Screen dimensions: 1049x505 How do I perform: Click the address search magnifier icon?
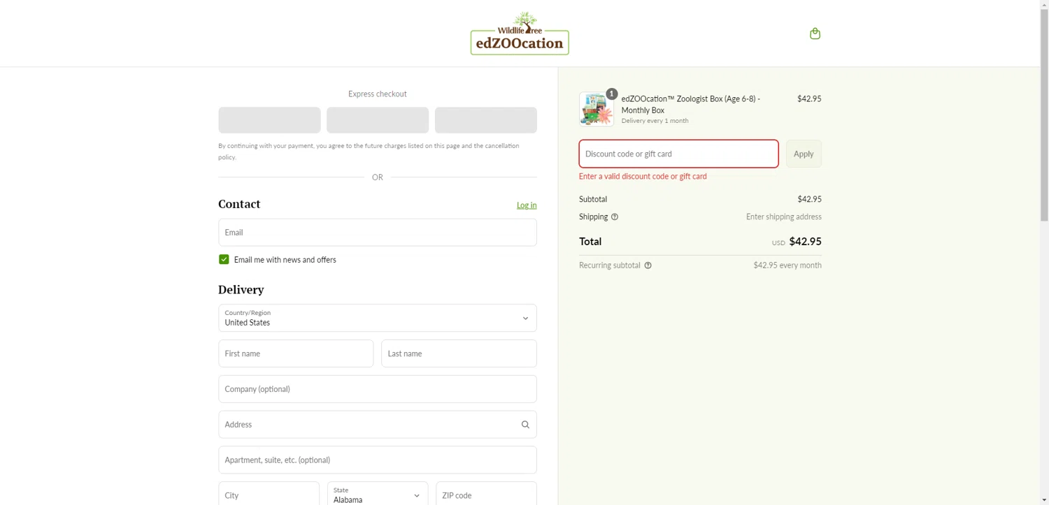point(525,425)
